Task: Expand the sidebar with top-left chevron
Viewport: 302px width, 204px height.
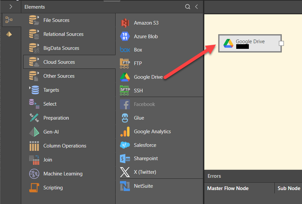Action: pos(11,7)
